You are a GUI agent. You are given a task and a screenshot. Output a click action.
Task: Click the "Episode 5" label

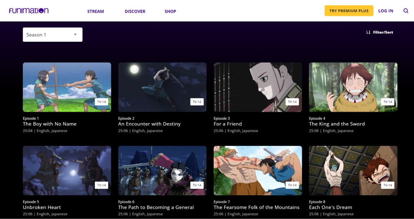pyautogui.click(x=31, y=202)
